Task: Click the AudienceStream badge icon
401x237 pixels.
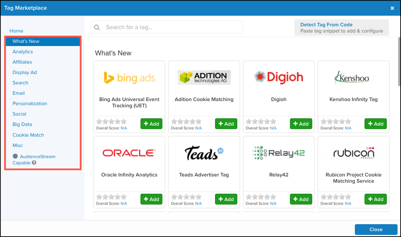Action: pos(15,157)
